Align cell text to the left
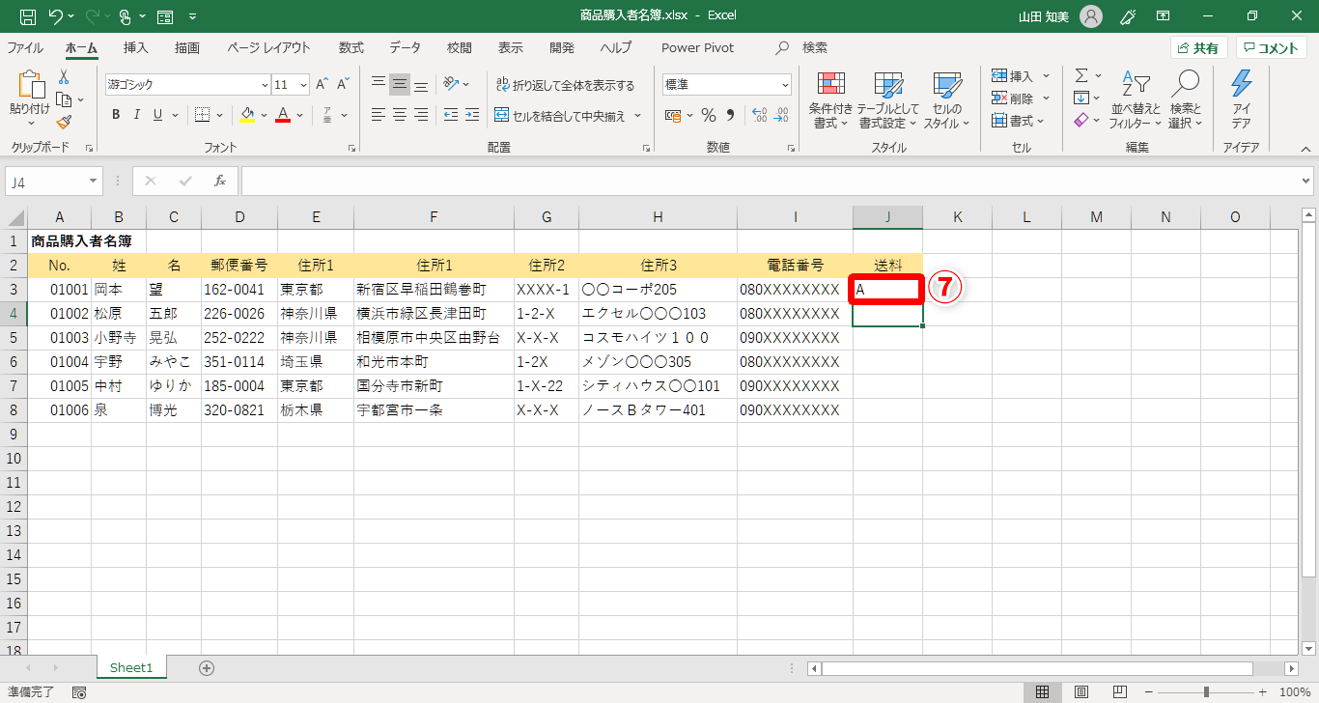1319x703 pixels. [379, 115]
